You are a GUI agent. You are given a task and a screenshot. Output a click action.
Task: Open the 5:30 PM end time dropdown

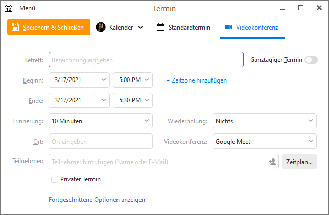click(x=133, y=100)
